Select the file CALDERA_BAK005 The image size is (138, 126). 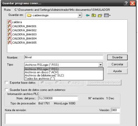click(x=24, y=43)
